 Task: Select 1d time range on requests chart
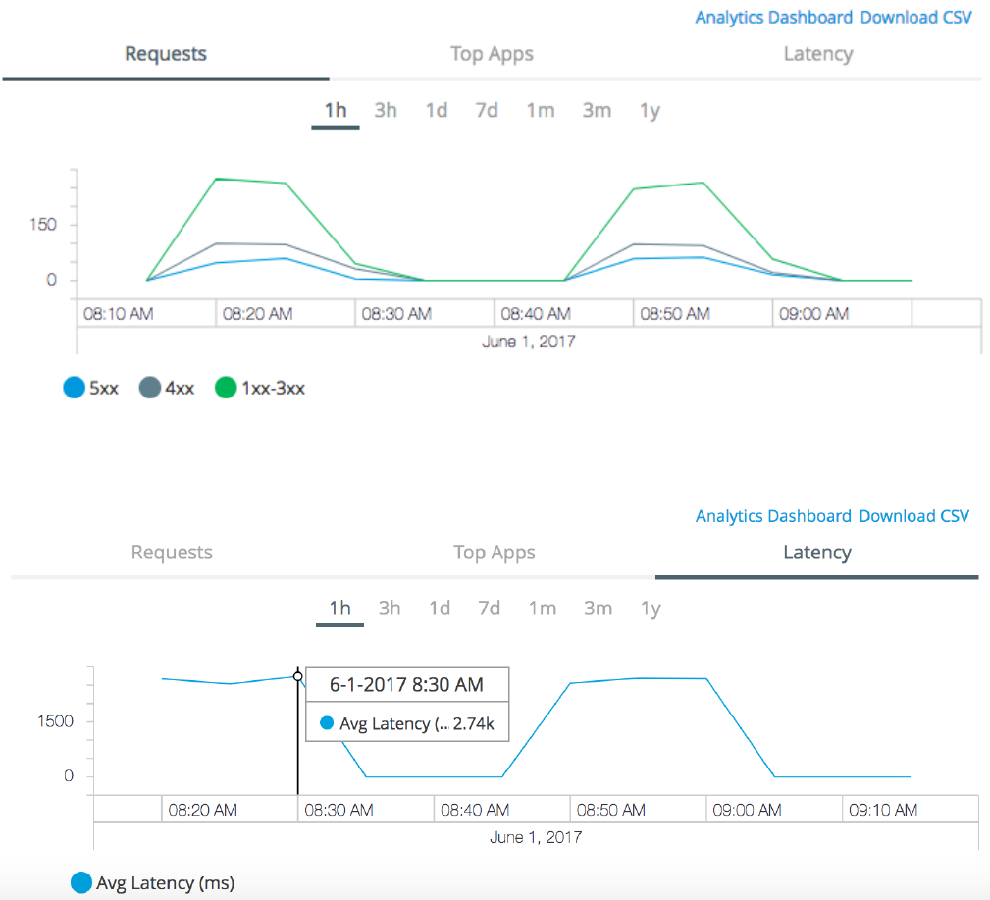[437, 110]
